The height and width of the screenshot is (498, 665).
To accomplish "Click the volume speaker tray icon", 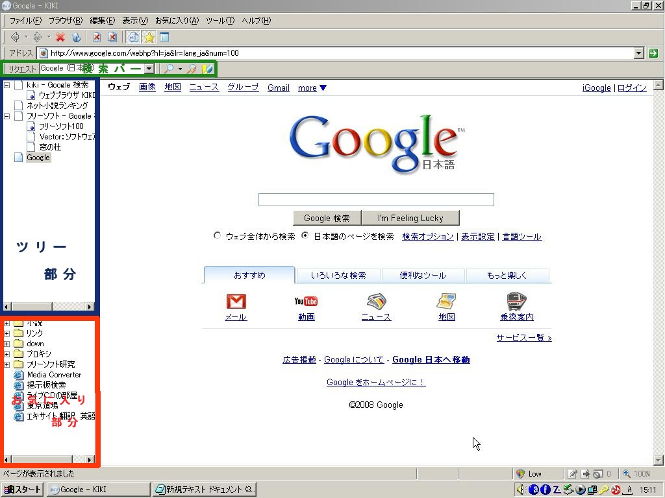I will coord(521,490).
